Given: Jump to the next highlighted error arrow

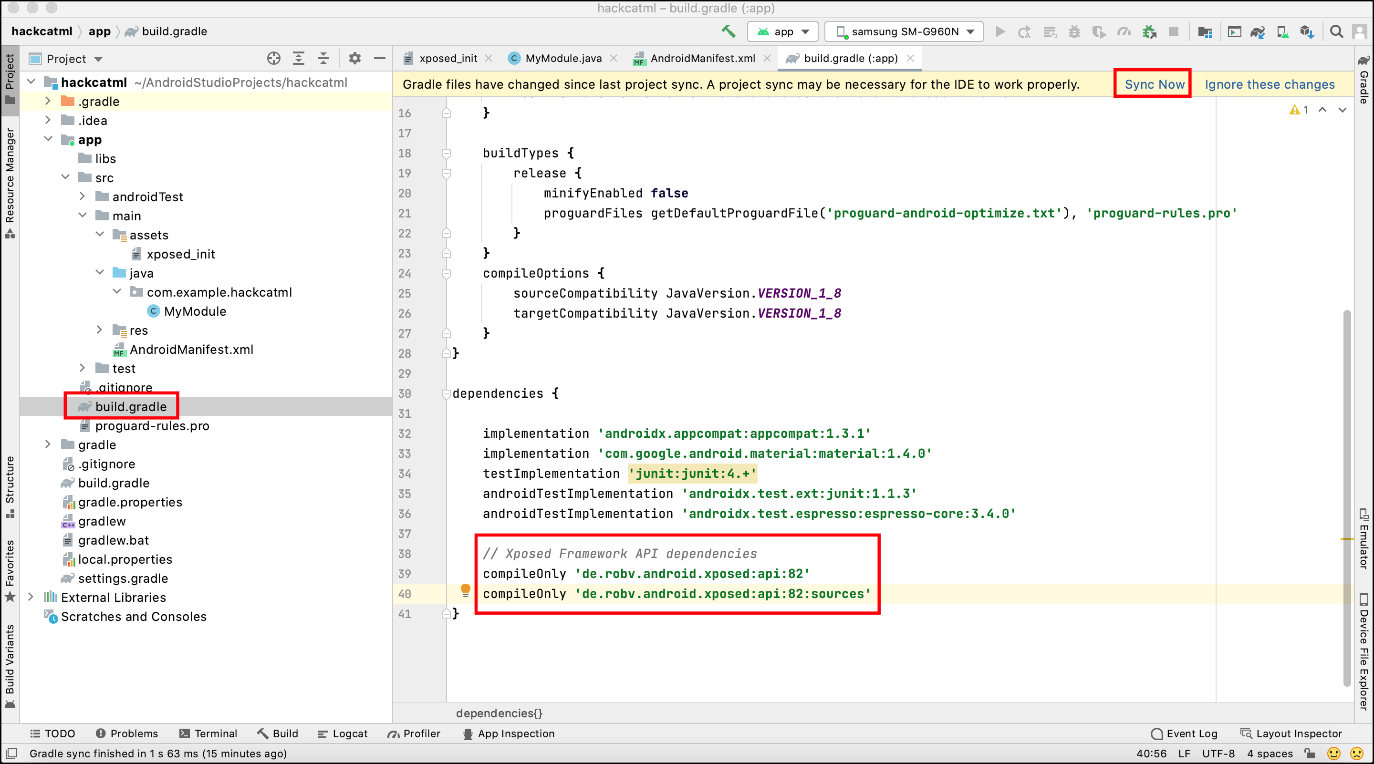Looking at the screenshot, I should tap(1343, 110).
